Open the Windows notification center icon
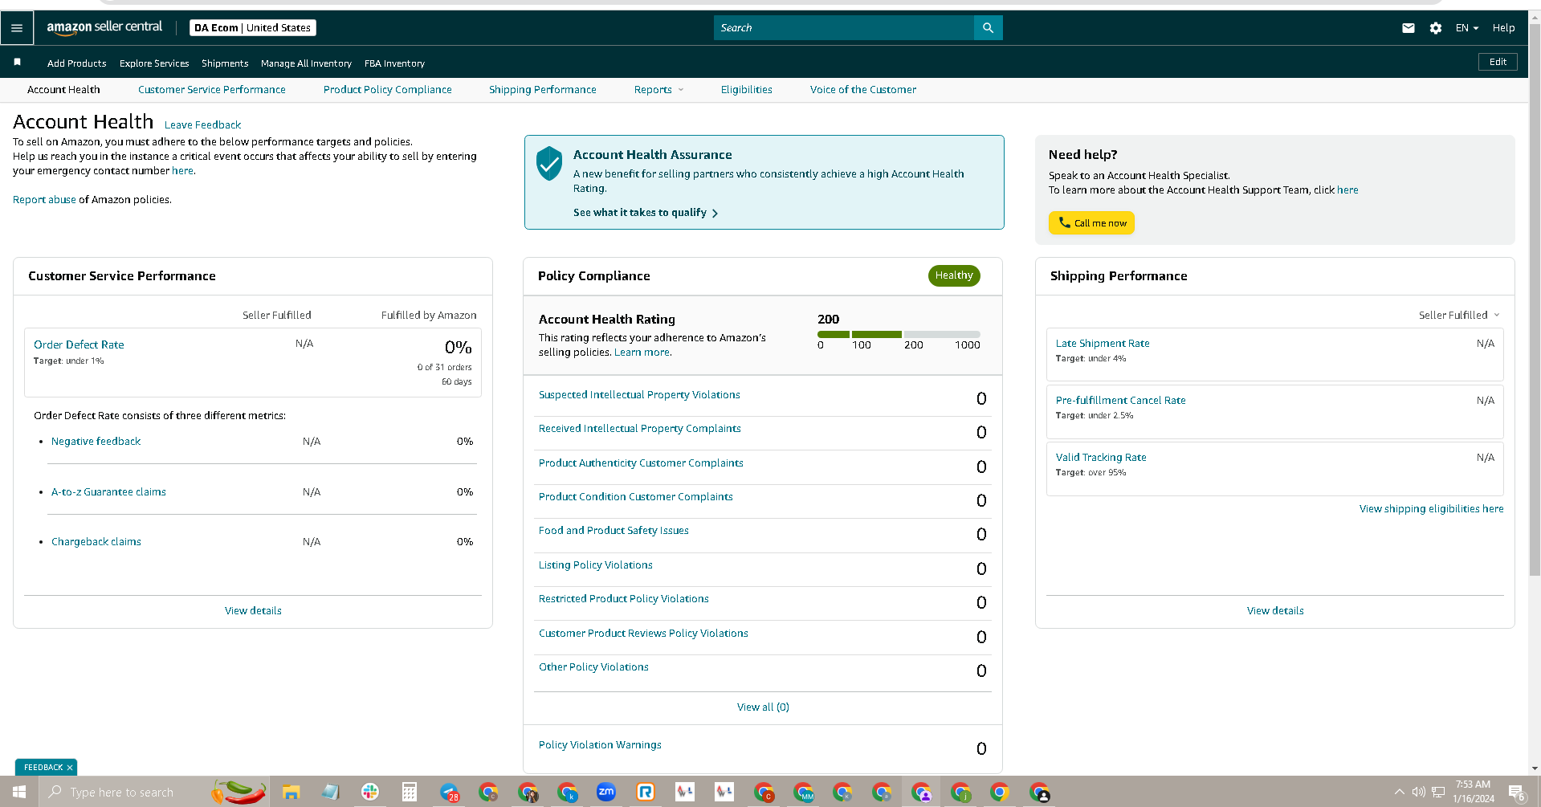The image size is (1541, 807). point(1516,793)
